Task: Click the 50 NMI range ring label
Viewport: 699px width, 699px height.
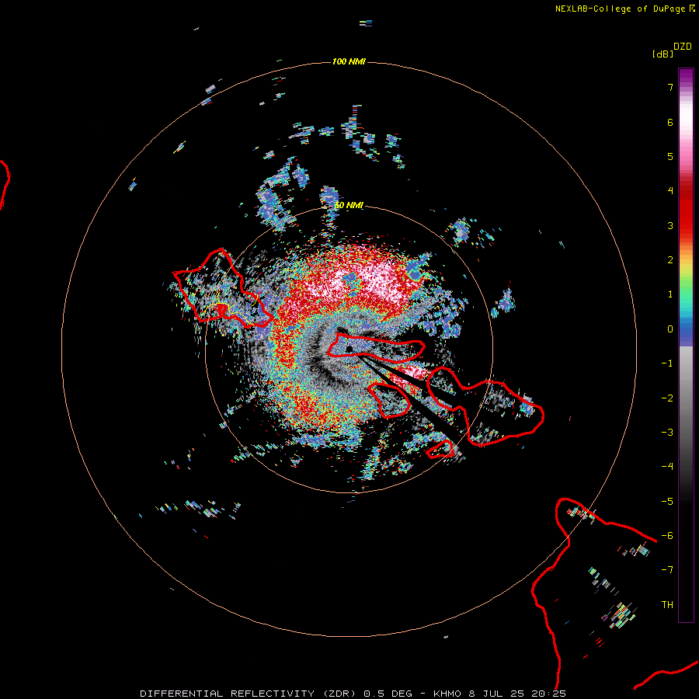Action: (349, 206)
